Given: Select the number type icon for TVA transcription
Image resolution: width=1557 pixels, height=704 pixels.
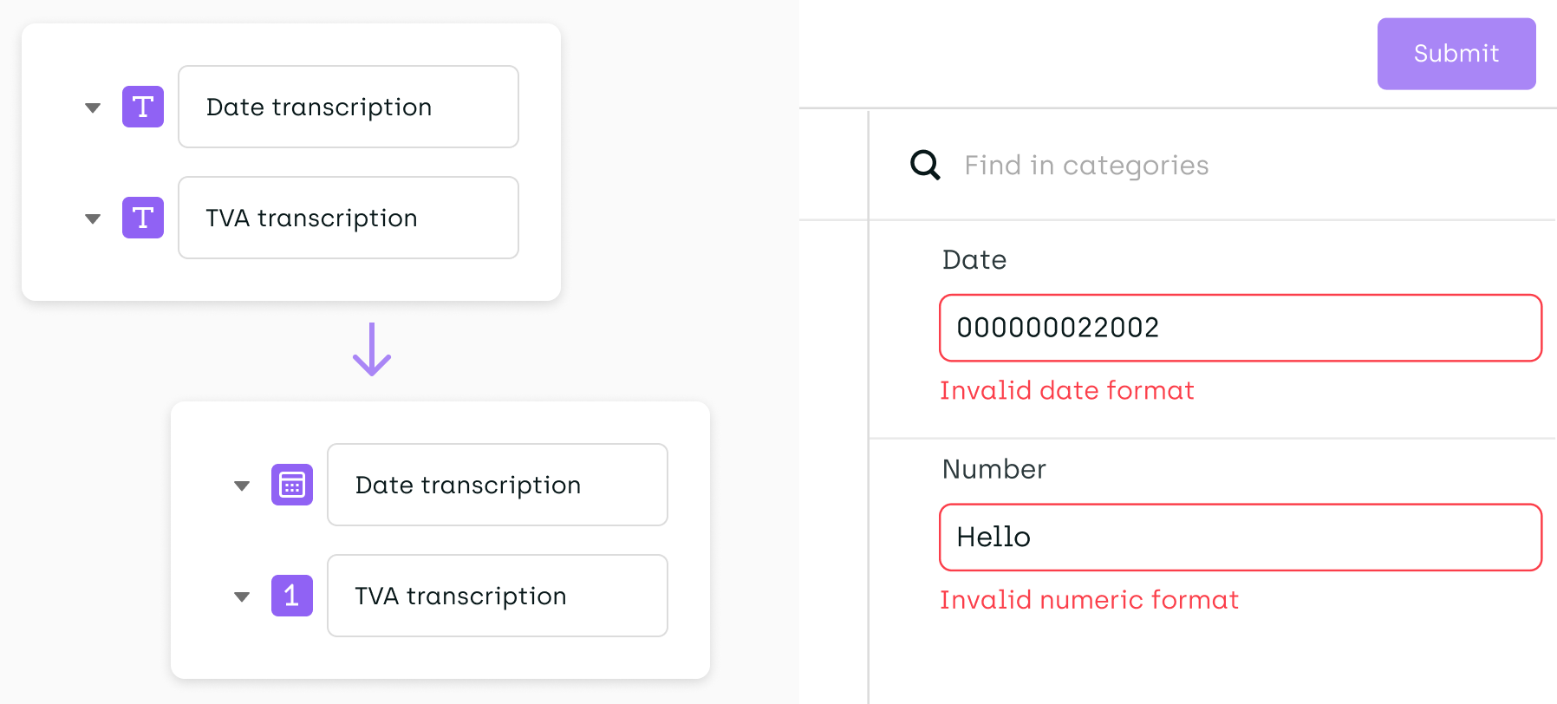Looking at the screenshot, I should coord(292,596).
